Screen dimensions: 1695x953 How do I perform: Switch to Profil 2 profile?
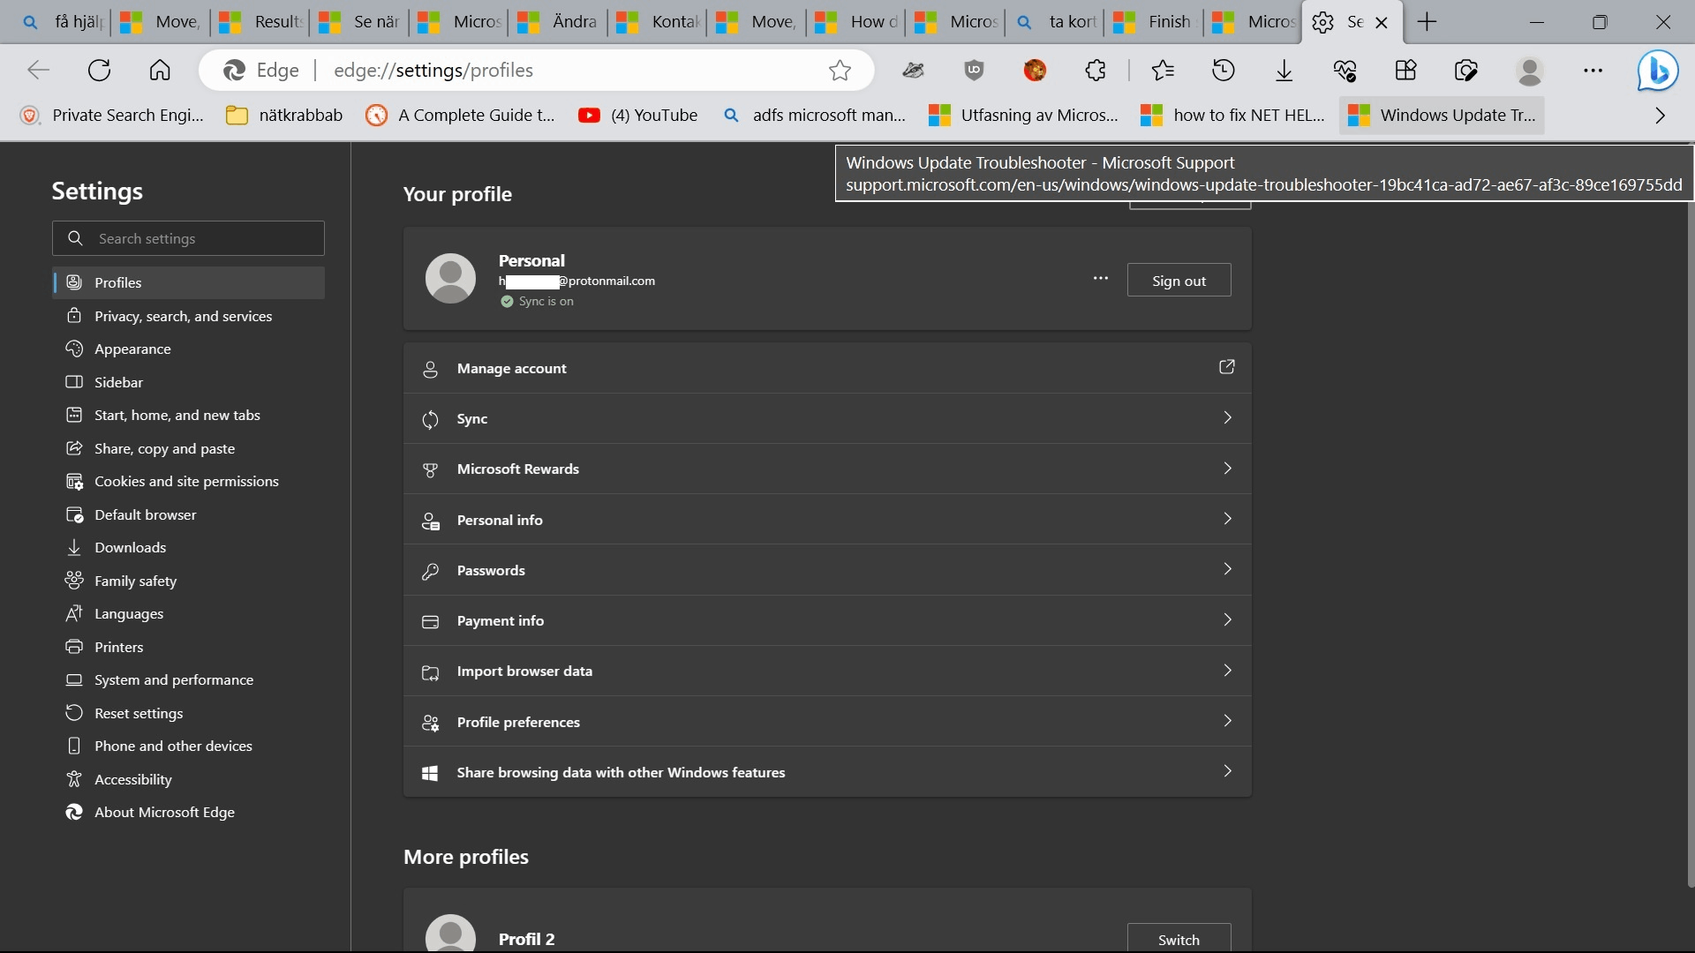click(x=1179, y=939)
